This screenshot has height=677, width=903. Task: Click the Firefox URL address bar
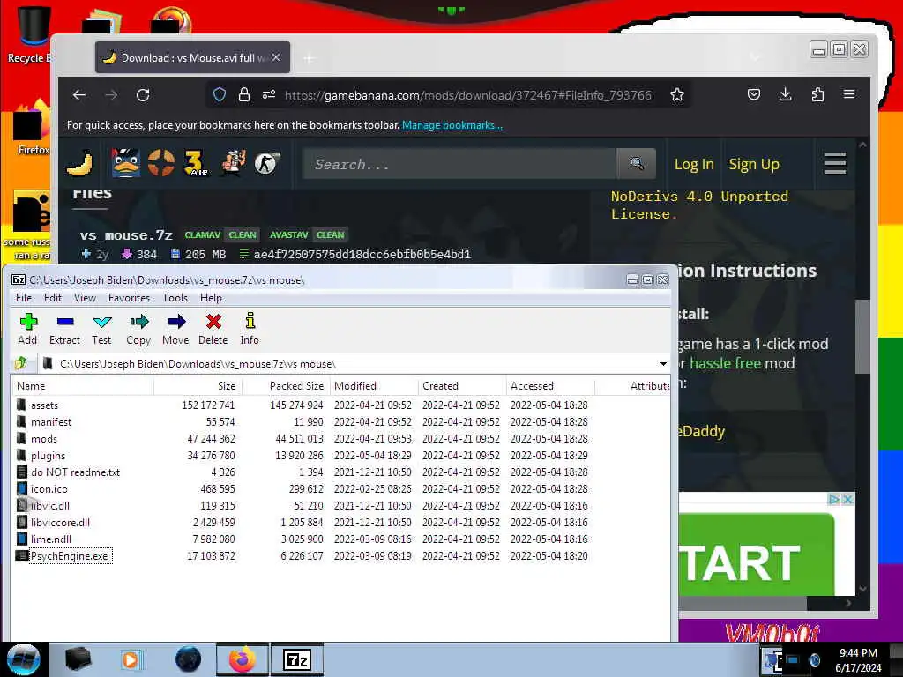coord(467,95)
